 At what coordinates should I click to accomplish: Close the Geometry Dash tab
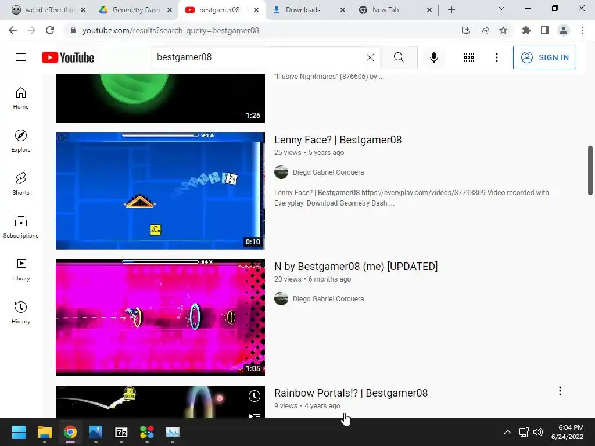170,10
